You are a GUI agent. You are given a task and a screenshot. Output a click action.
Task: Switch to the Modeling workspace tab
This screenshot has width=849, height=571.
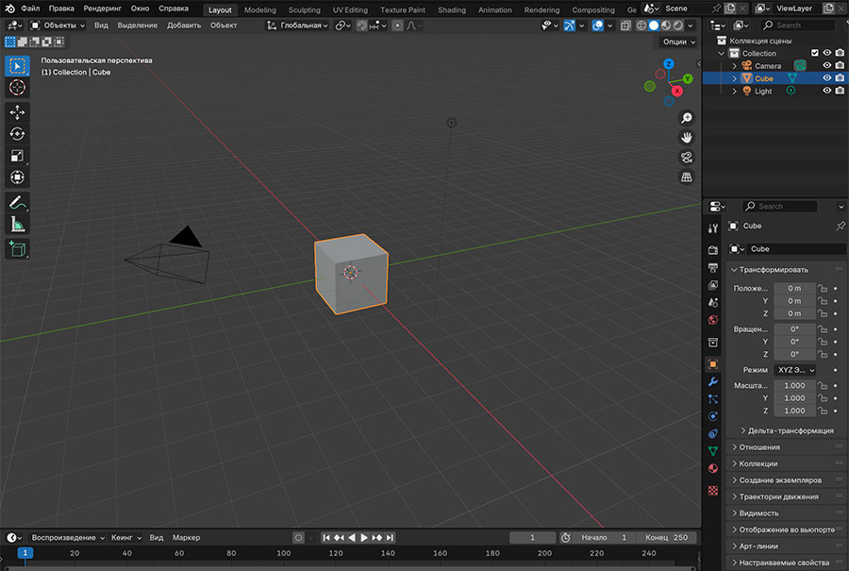(260, 9)
